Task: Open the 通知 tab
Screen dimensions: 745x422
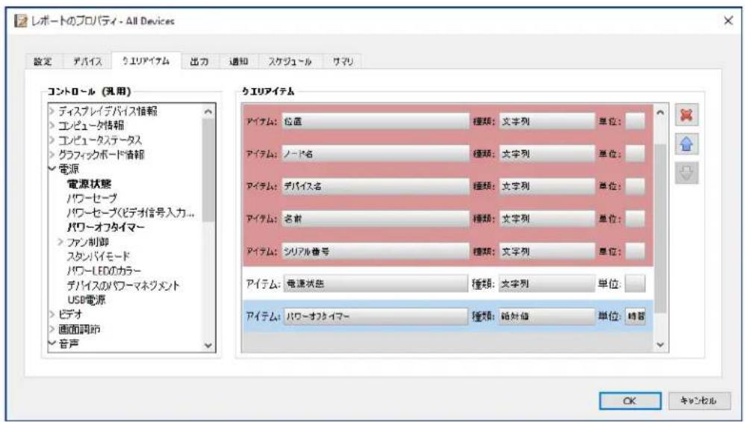Action: pos(239,61)
